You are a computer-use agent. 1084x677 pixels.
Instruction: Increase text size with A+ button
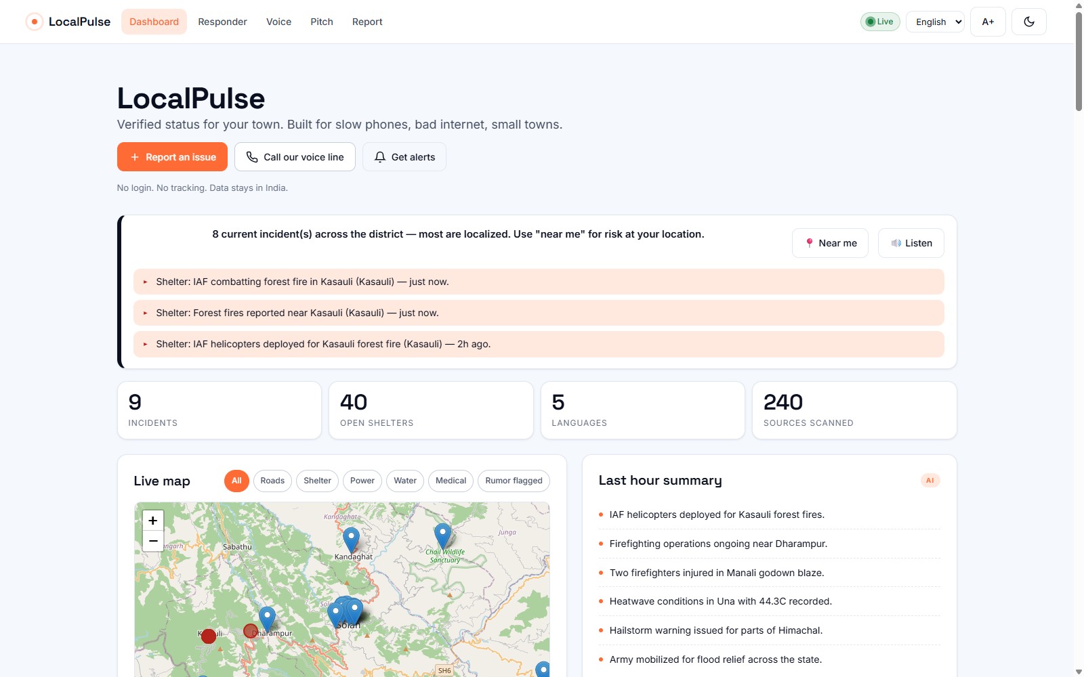pyautogui.click(x=988, y=22)
